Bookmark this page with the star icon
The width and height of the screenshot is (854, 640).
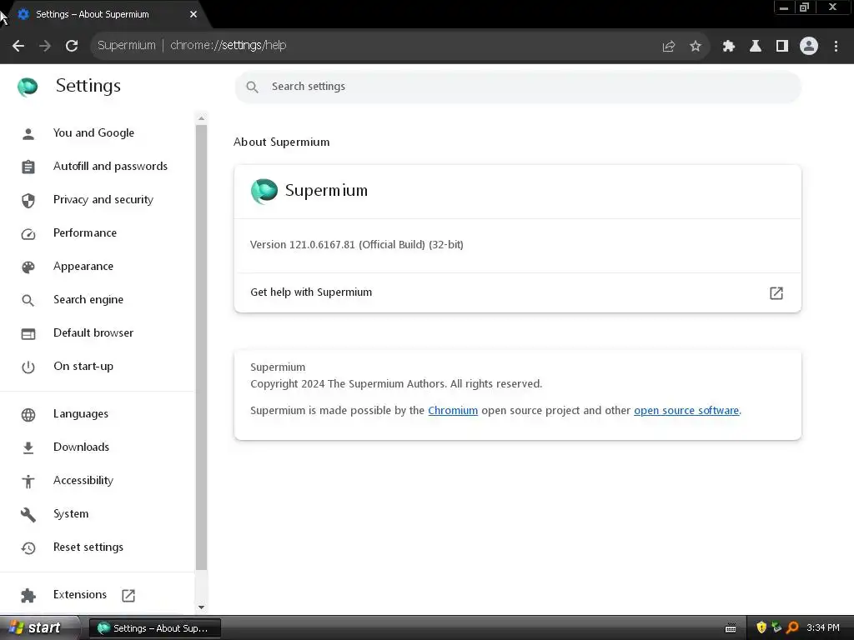[696, 47]
